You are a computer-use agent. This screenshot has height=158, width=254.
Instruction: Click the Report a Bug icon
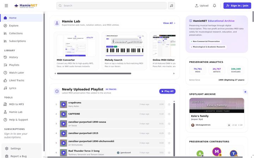pyautogui.click(x=7, y=156)
